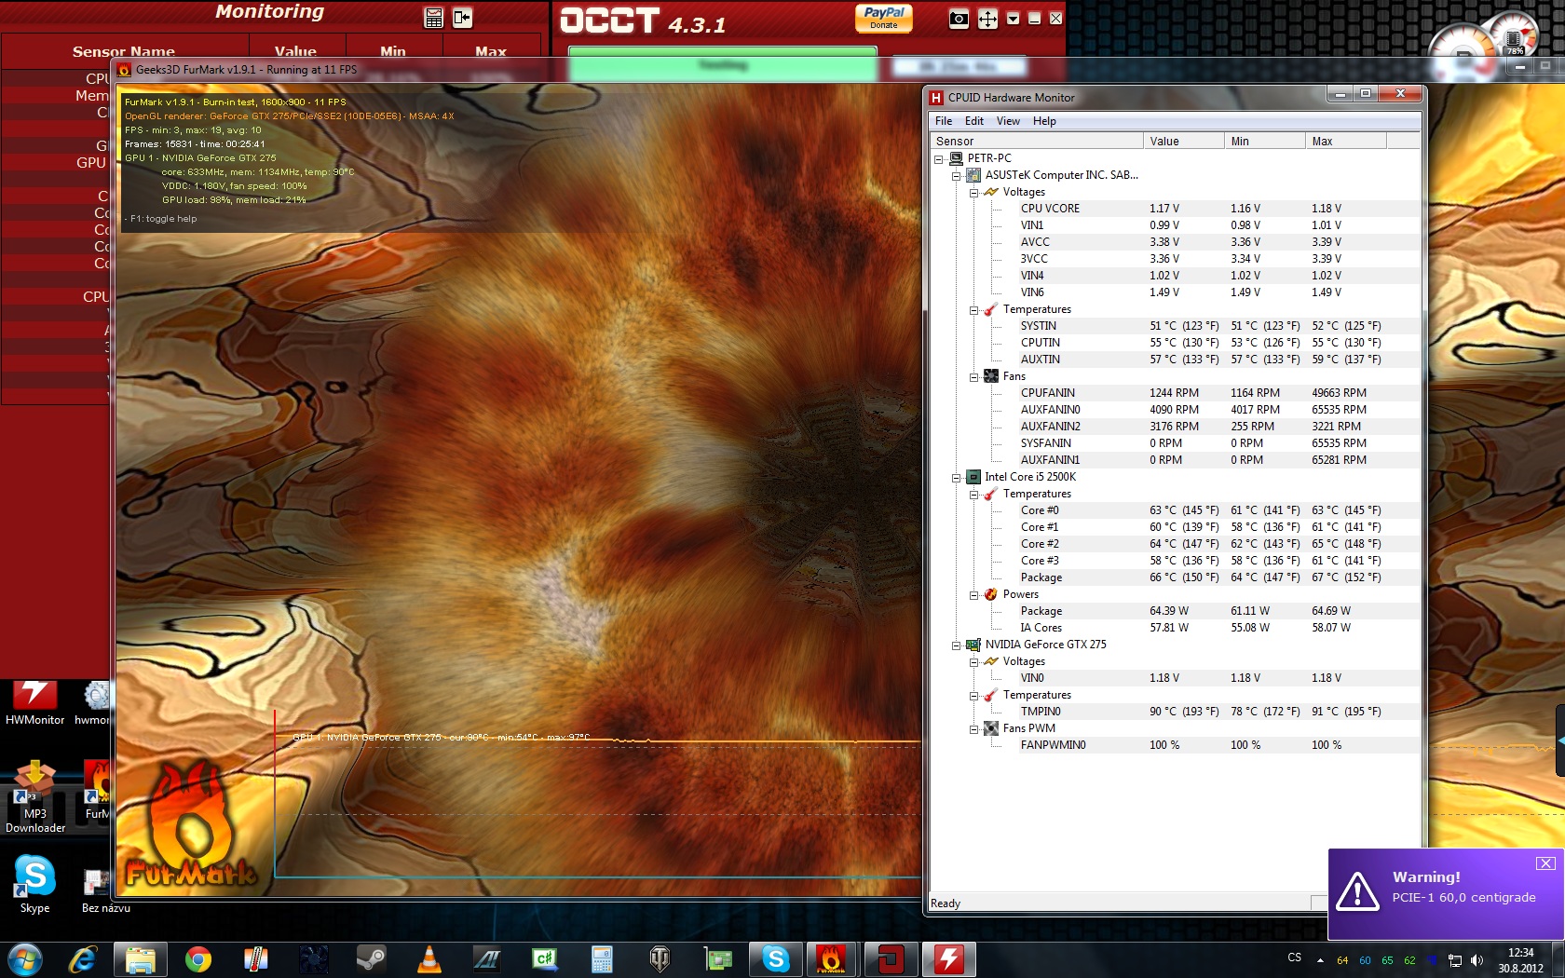Open Calculator from taskbar

tap(602, 959)
